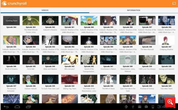Viewport: 178px width, 110px height.
Task: Select Episode 361 thumbnail
Action: [70, 20]
